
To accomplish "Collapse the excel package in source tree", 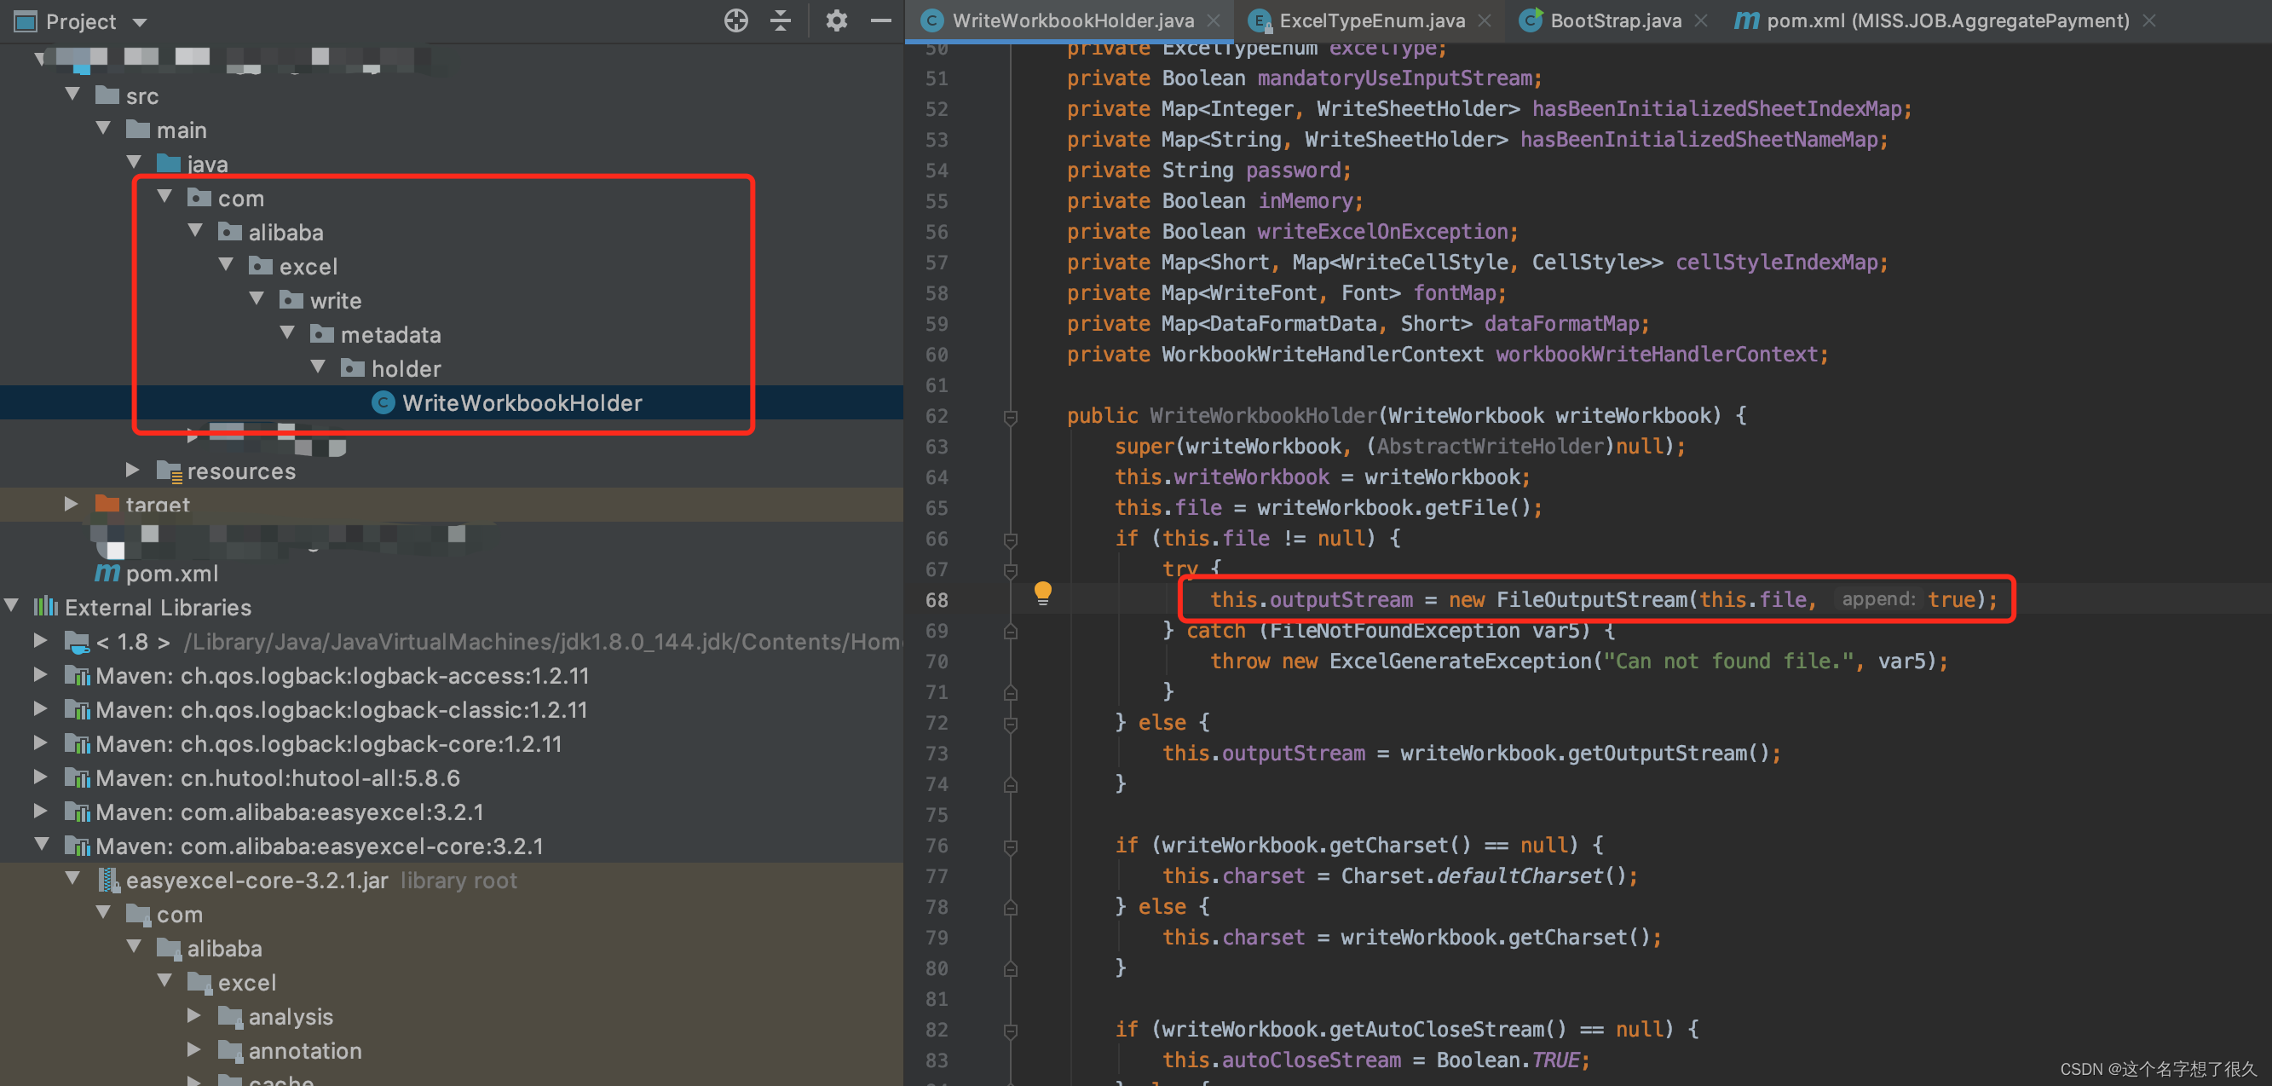I will click(x=227, y=264).
